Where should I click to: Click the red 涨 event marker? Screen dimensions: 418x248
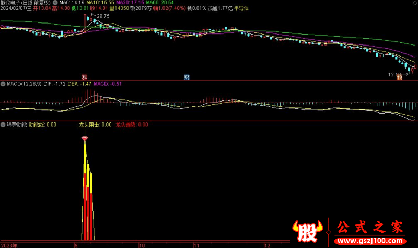pos(84,77)
